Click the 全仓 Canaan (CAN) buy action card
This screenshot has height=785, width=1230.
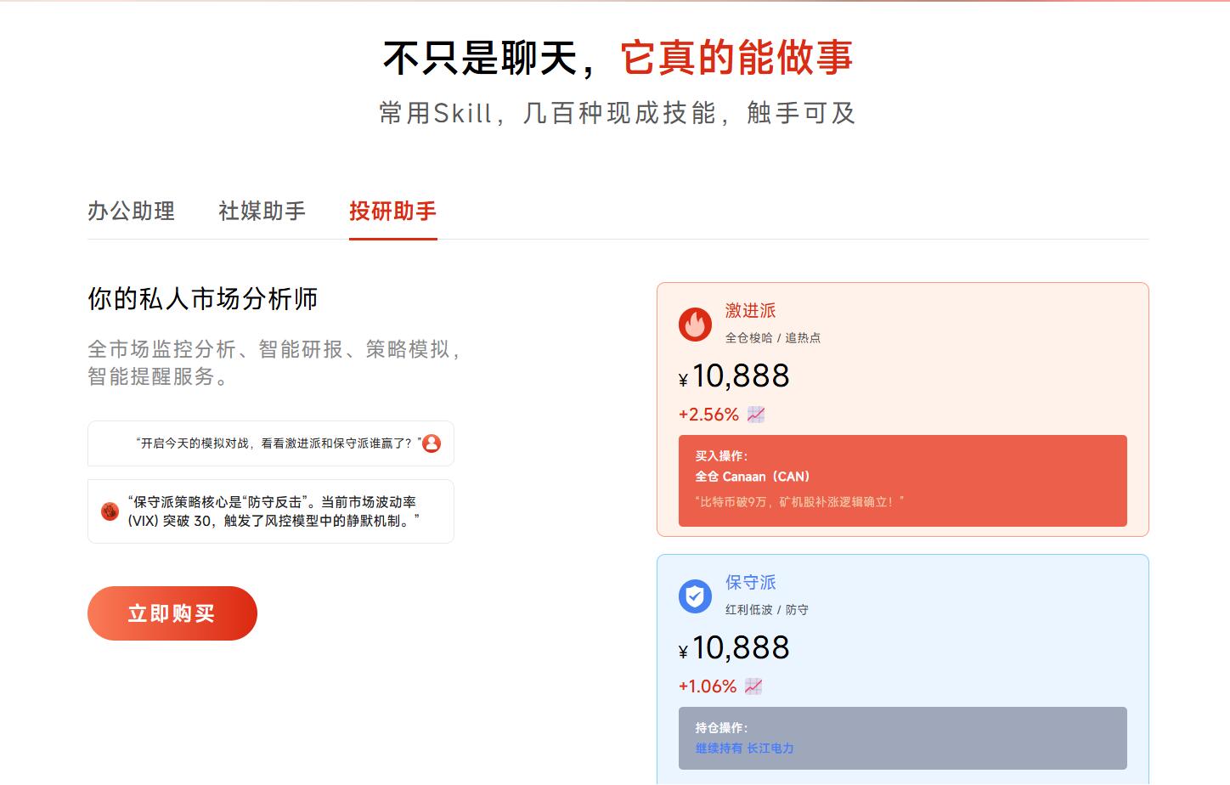pyautogui.click(x=901, y=480)
